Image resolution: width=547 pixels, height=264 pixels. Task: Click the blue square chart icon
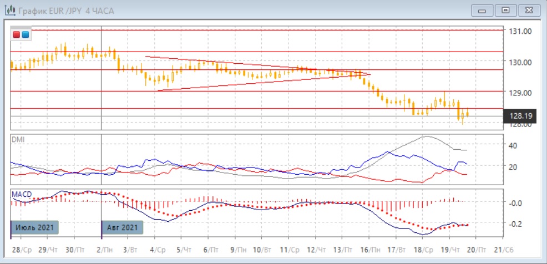(x=26, y=34)
